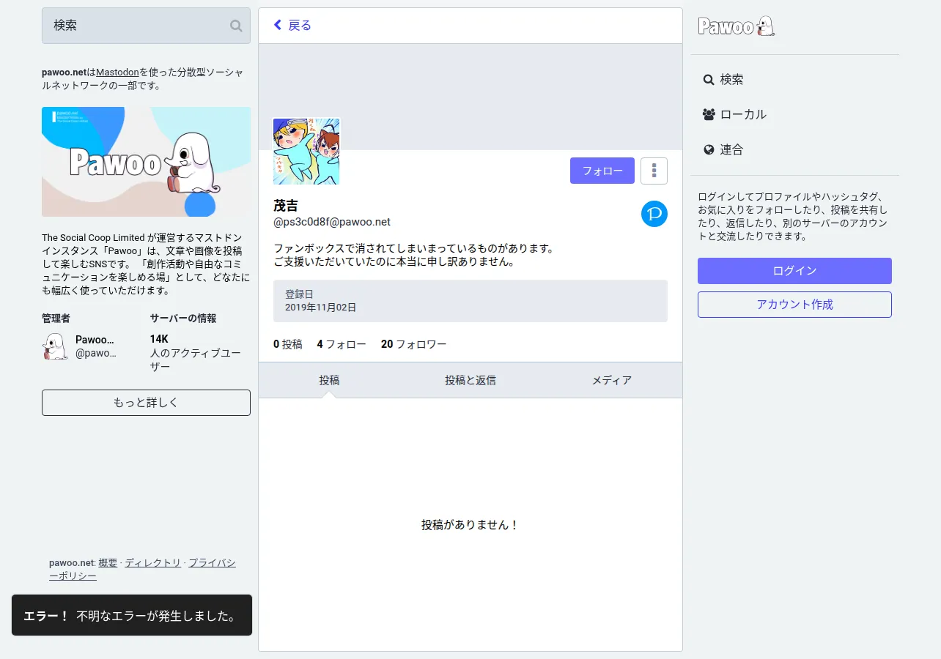This screenshot has width=941, height=659.
Task: Click the サーバーの情報 heading
Action: coord(183,319)
